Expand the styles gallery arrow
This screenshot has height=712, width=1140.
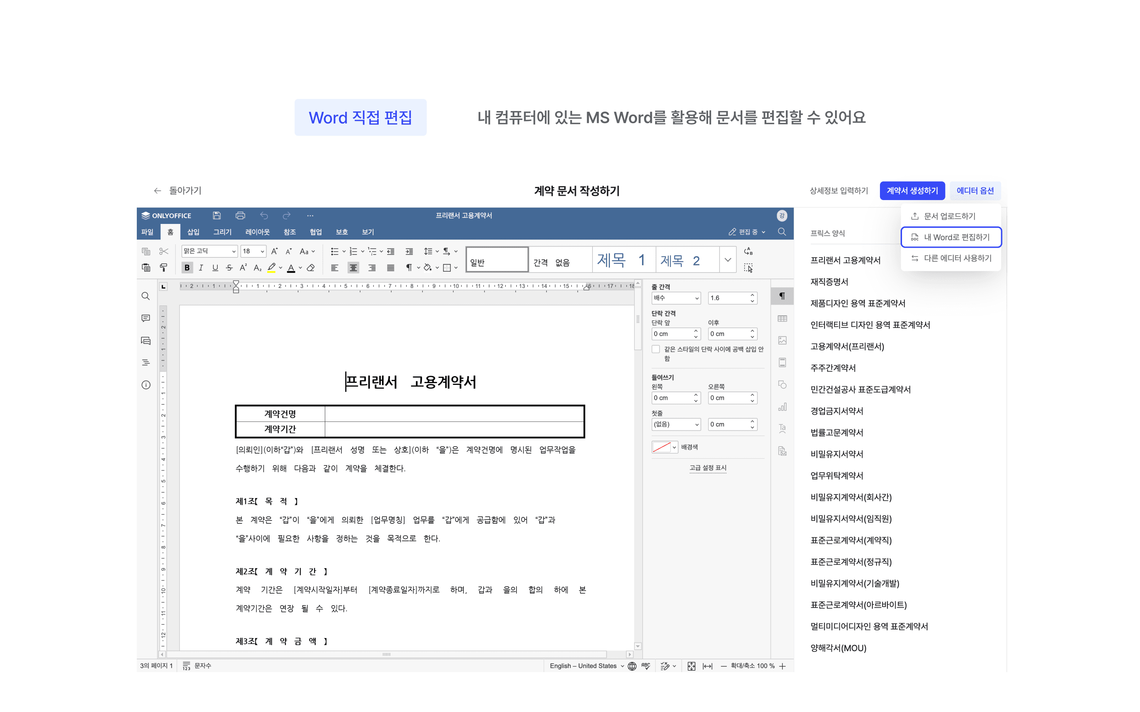[727, 260]
